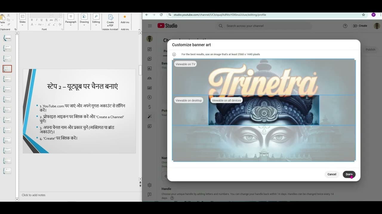
Task: Open the Audio library icon in sidebar
Action: click(x=150, y=126)
